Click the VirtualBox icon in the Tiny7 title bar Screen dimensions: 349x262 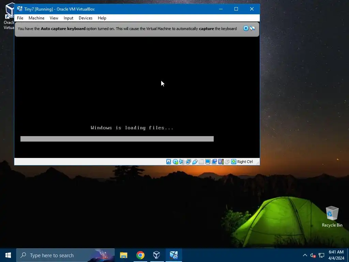point(20,9)
